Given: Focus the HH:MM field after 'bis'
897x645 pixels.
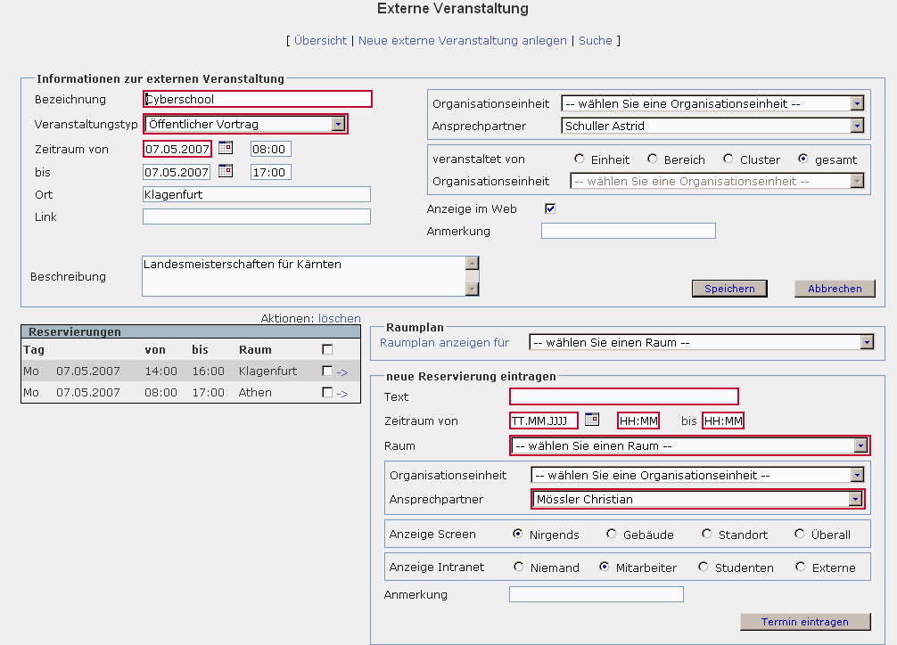Looking at the screenshot, I should point(723,420).
